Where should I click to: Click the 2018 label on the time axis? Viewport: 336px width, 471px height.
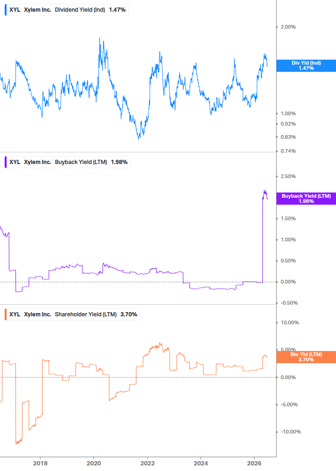[40, 463]
